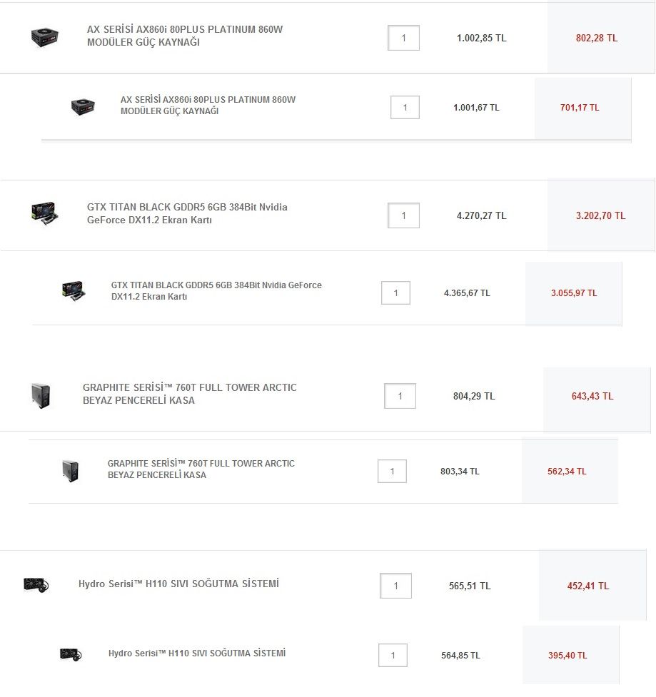This screenshot has width=656, height=697.
Task: Open AX860i product name link priced 1.002,85 TL
Action: click(x=185, y=36)
